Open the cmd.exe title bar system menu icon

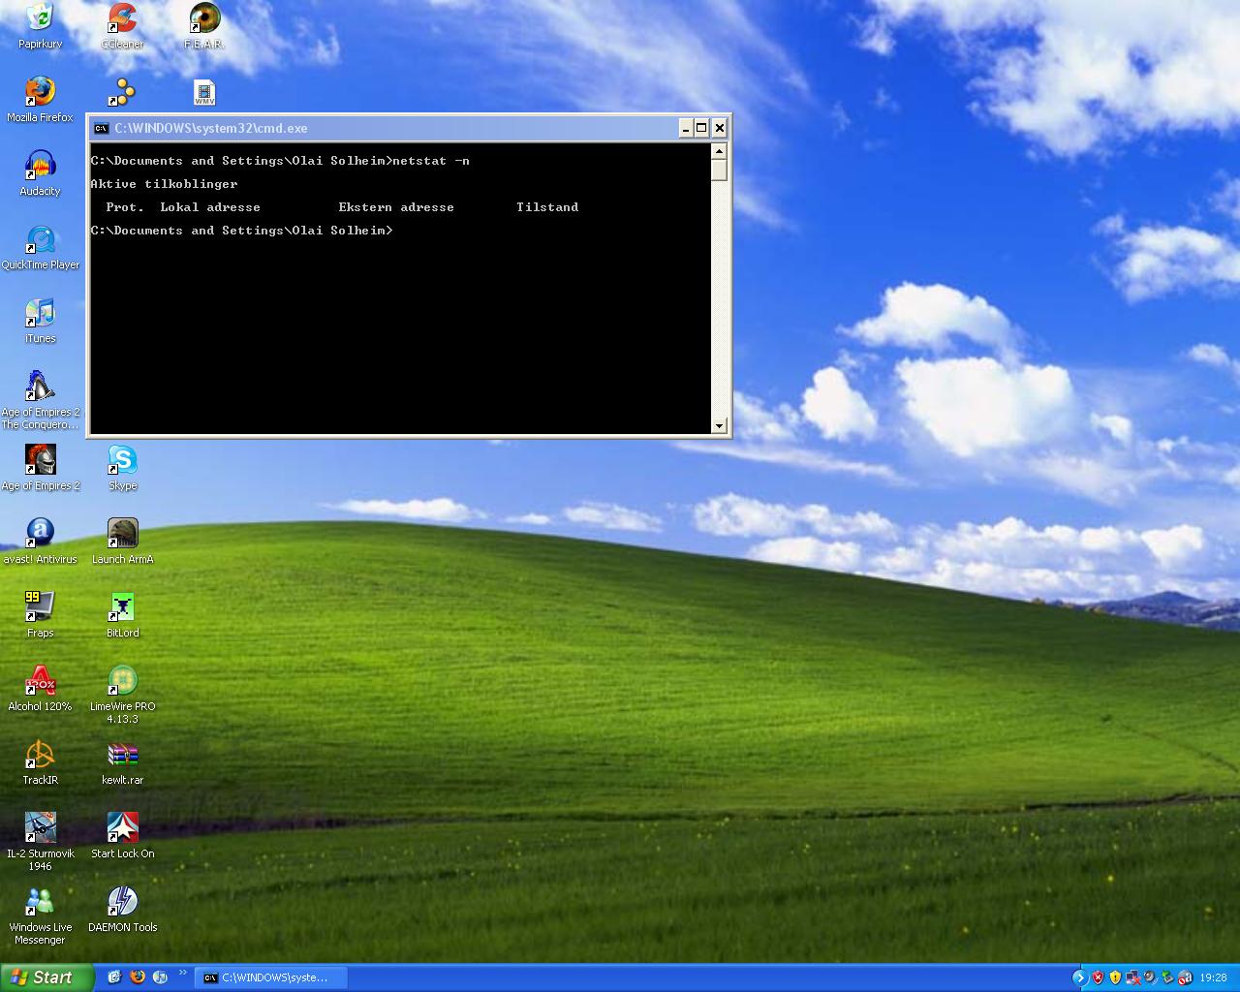coord(101,128)
